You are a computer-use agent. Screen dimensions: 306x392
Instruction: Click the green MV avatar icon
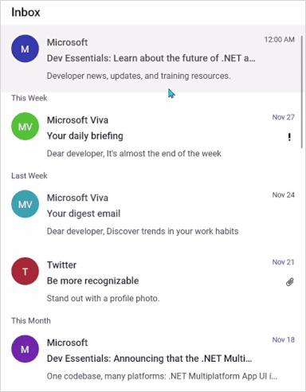pyautogui.click(x=25, y=127)
